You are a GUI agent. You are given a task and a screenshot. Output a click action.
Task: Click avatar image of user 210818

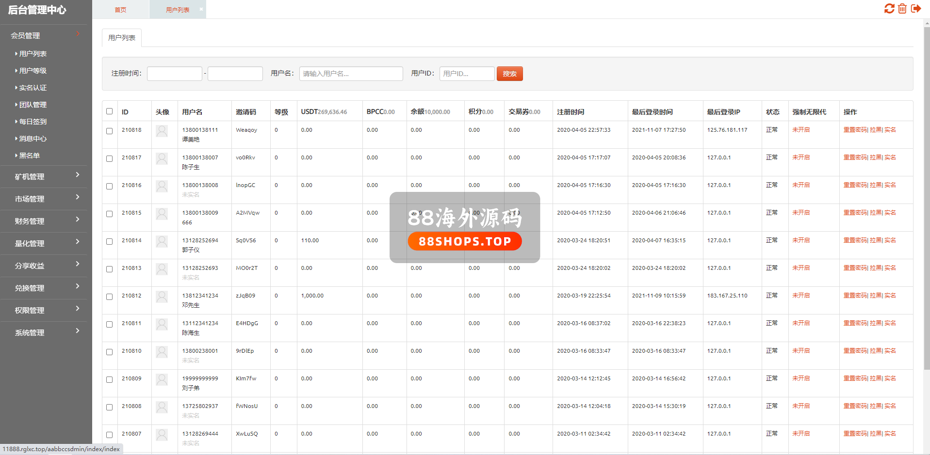click(162, 131)
